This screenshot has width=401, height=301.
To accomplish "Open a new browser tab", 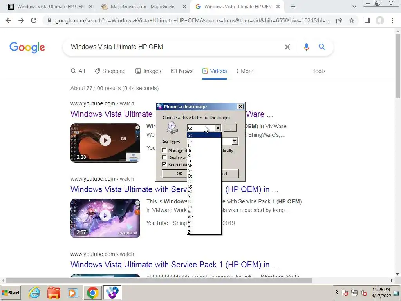I will pos(293,7).
